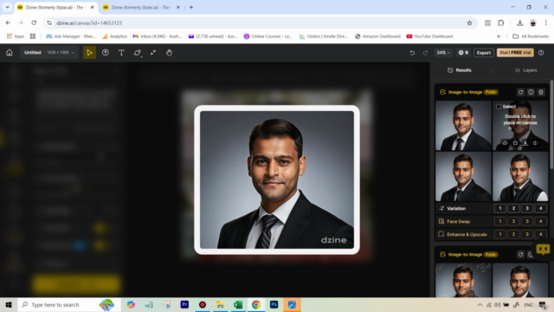The height and width of the screenshot is (312, 554).
Task: Choose Variation for image 3
Action: point(527,208)
